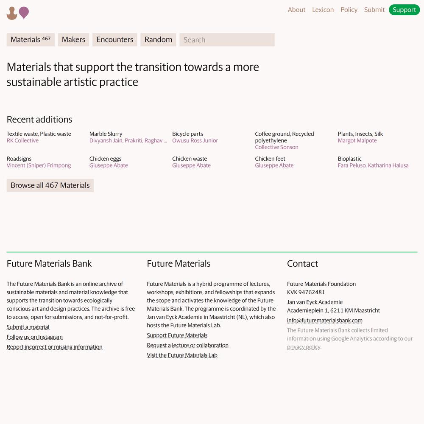The width and height of the screenshot is (424, 424).
Task: Open the privacy policy link
Action: [x=304, y=347]
